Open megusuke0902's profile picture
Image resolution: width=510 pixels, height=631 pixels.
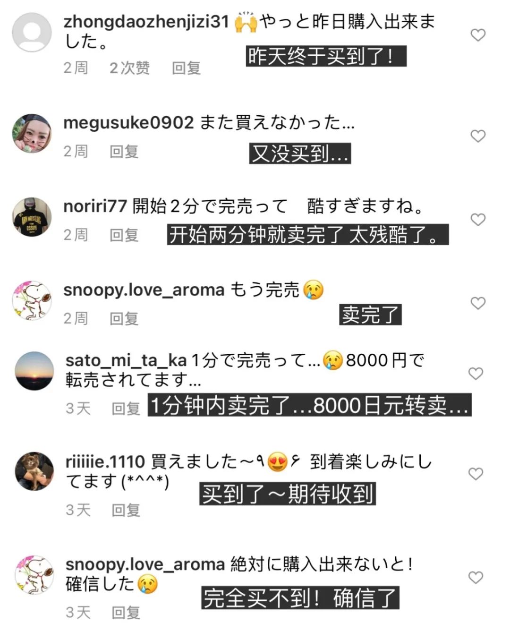click(x=32, y=133)
